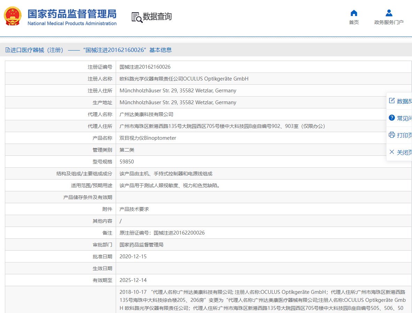Select 其他内容 slash value

click(x=121, y=221)
